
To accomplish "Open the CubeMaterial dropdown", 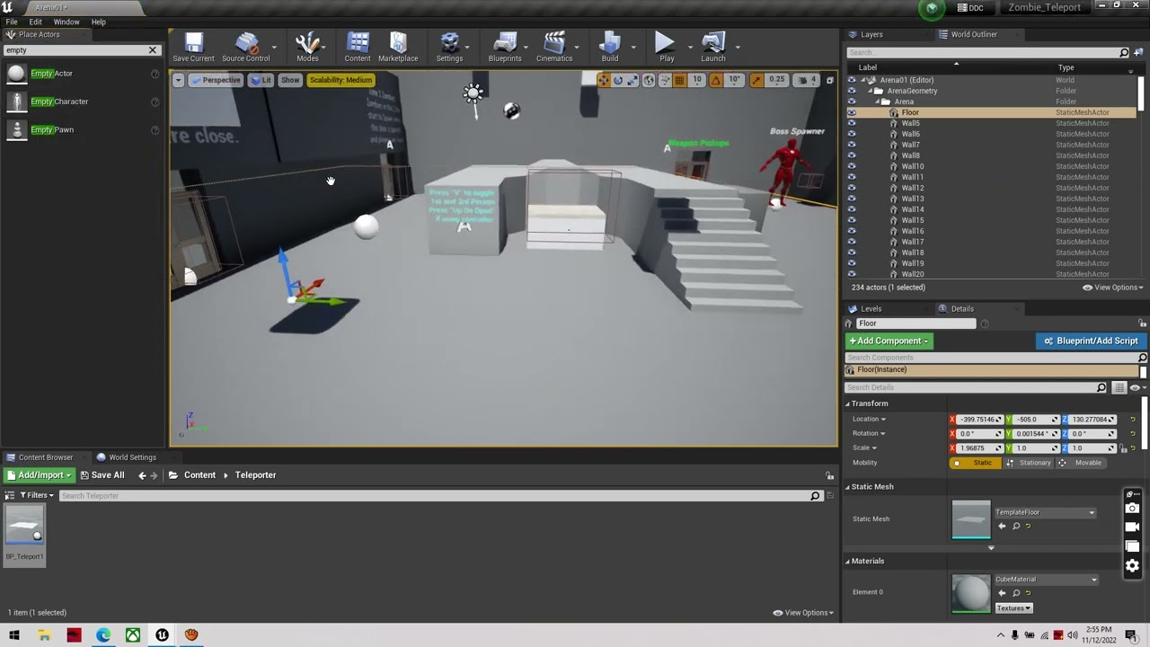I will (x=1046, y=580).
